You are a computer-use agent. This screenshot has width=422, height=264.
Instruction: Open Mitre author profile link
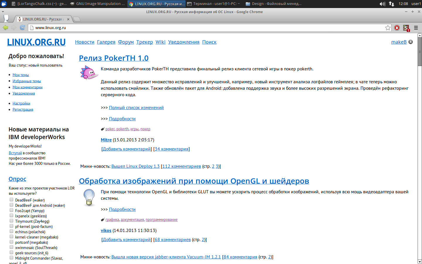106,140
